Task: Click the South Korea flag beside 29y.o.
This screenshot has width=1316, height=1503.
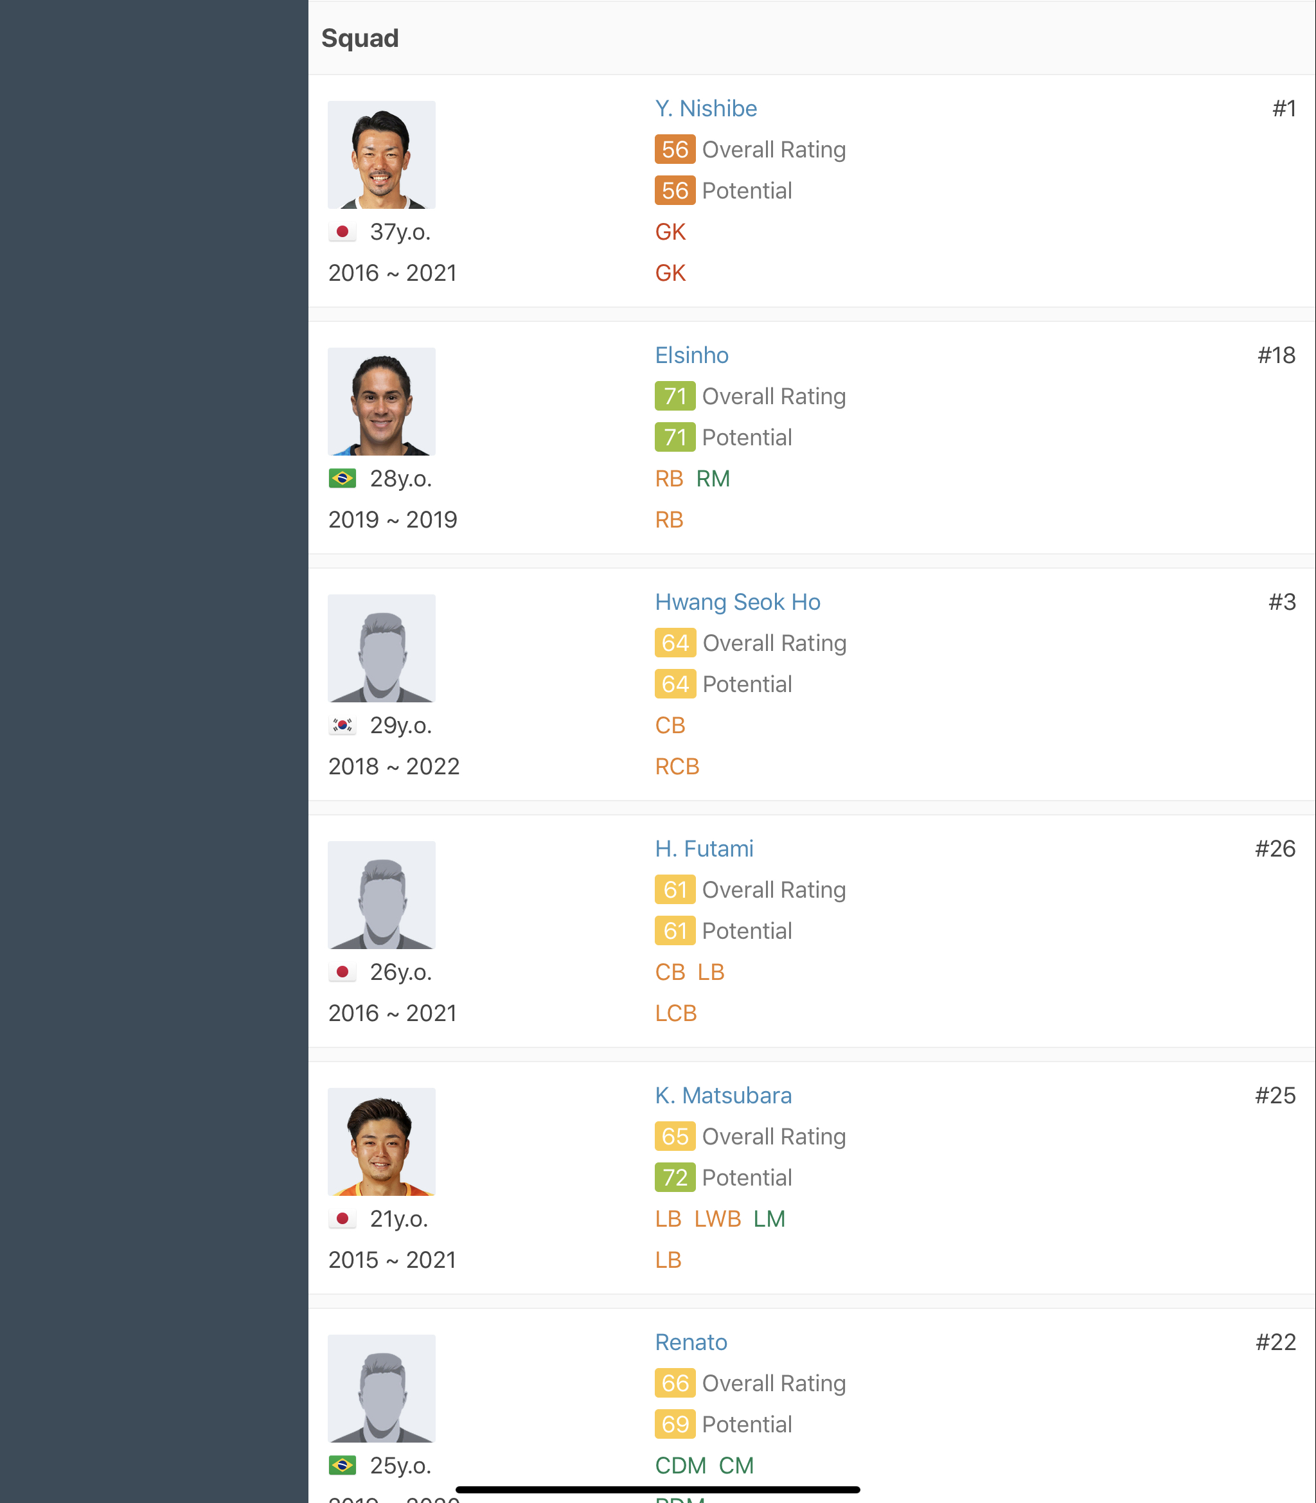Action: [342, 725]
